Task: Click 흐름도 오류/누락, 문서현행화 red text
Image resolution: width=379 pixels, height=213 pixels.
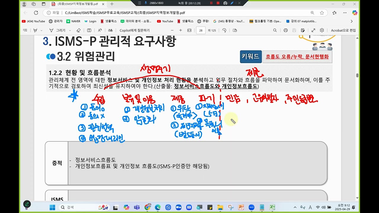Action: click(297, 57)
